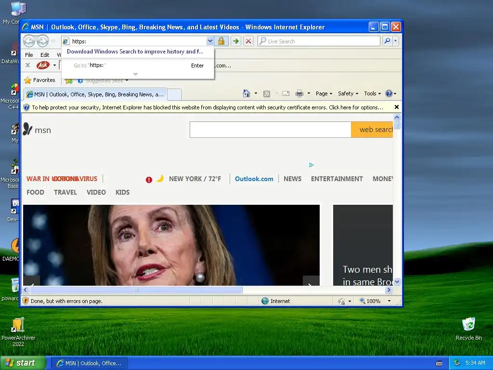
Task: Select the Go to 'https:' autocomplete entry
Action: (x=138, y=66)
